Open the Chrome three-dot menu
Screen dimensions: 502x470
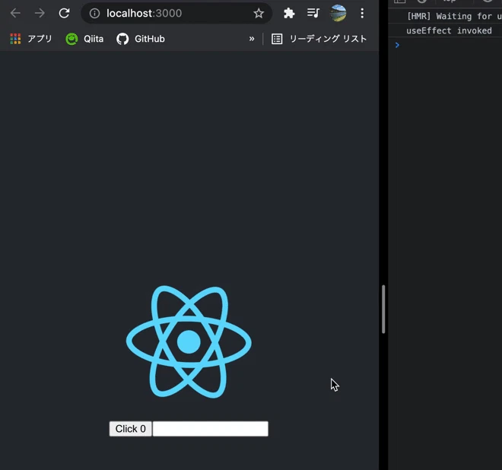point(362,13)
